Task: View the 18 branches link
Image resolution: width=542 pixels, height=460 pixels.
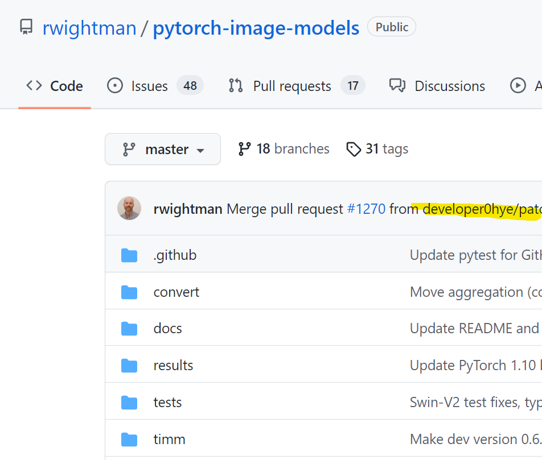Action: point(284,149)
